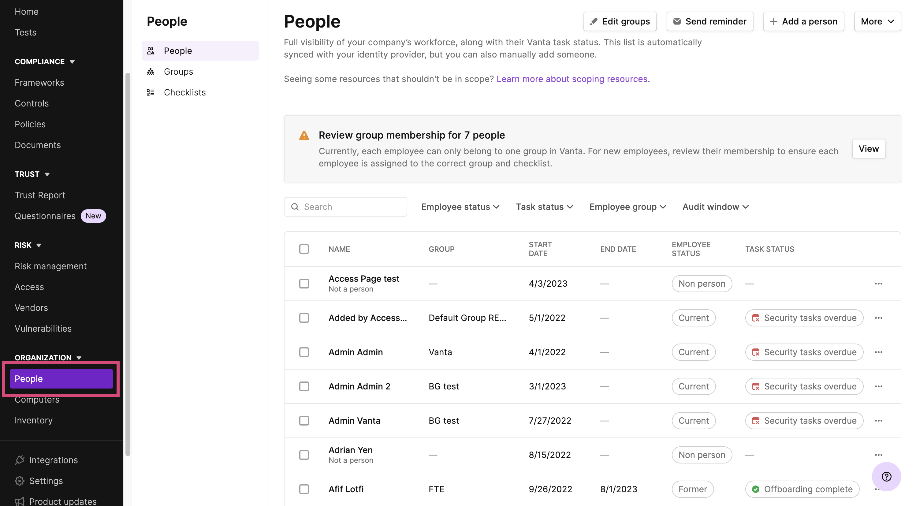
Task: Click the pencil icon on Edit groups
Action: (594, 21)
